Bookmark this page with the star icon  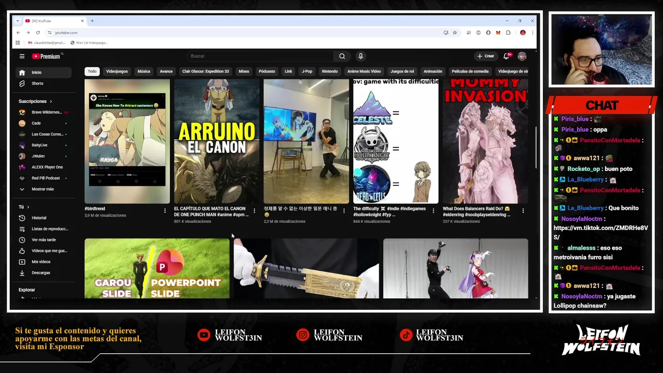pyautogui.click(x=455, y=33)
